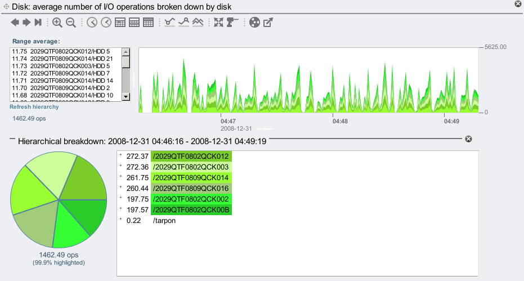Click the Refresh hierarchy link

[34, 106]
